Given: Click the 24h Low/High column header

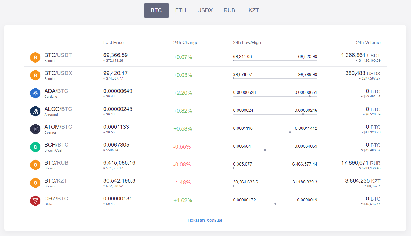Looking at the screenshot, I should [x=247, y=43].
